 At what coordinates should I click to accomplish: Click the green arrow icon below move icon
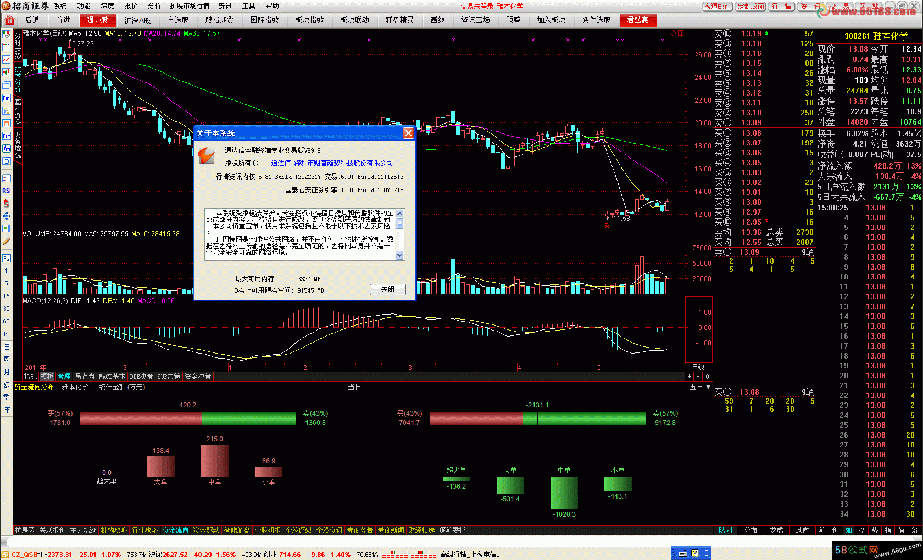tap(7, 228)
